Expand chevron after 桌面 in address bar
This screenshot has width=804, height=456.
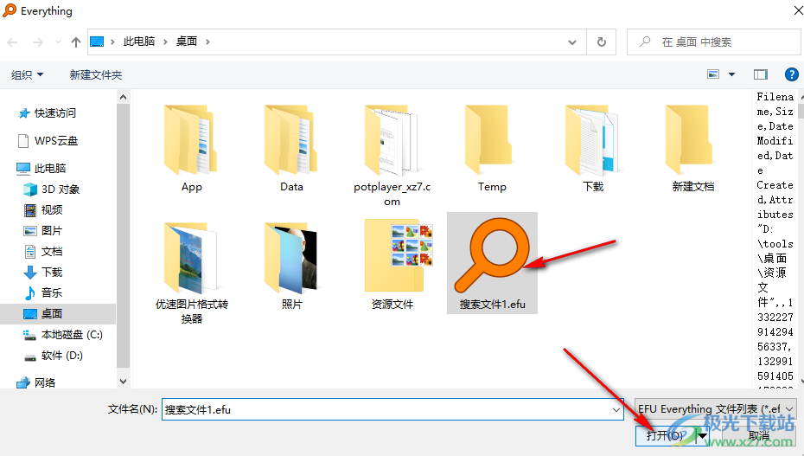[207, 42]
